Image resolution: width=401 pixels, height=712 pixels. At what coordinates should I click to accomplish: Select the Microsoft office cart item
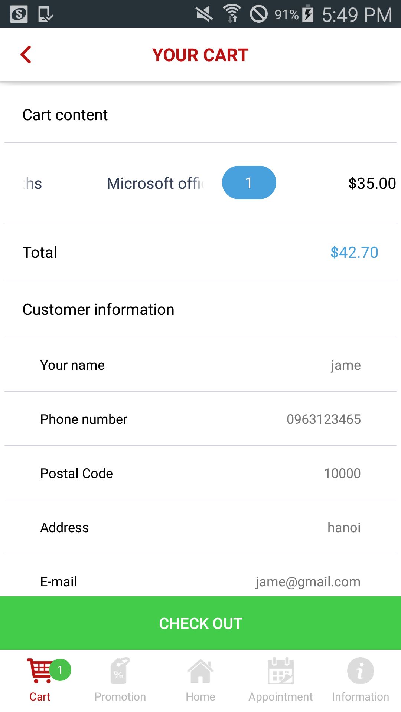point(155,184)
